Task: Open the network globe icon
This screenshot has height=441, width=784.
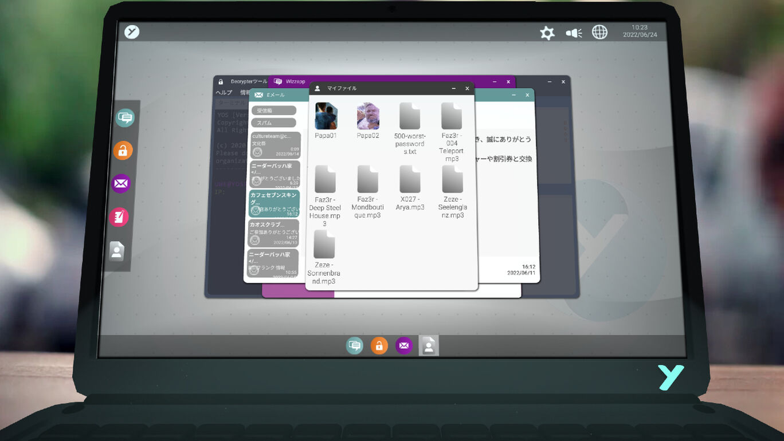Action: (599, 32)
